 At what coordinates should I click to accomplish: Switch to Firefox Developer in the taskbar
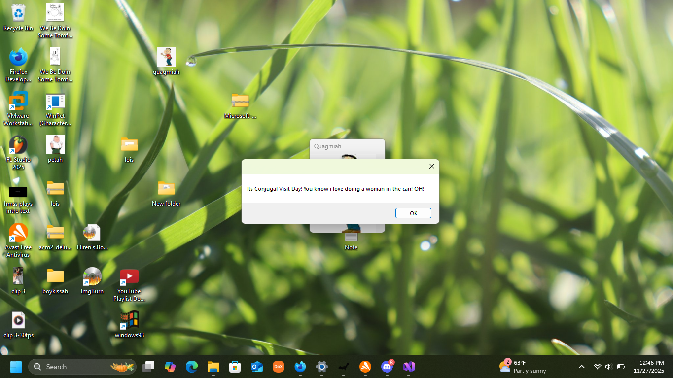click(300, 367)
